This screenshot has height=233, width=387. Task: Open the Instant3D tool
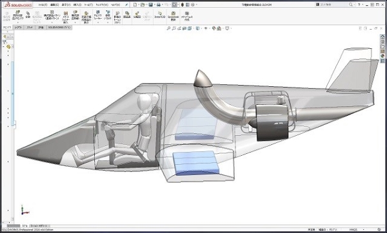point(160,15)
